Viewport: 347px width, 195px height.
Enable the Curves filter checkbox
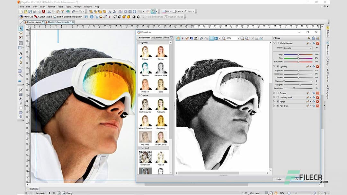point(277,93)
